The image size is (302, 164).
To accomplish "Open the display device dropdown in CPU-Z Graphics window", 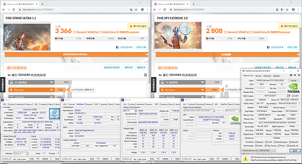I will pyautogui.click(x=199, y=111).
